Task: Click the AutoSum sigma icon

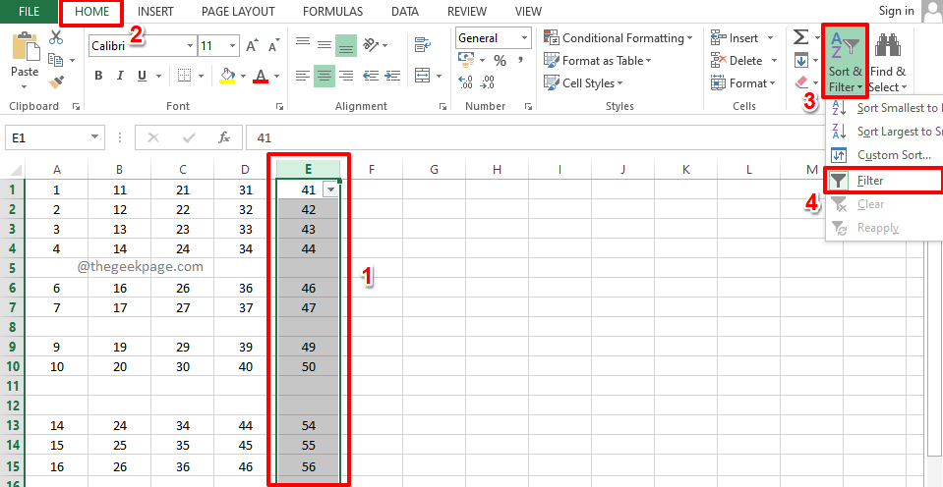Action: point(801,37)
